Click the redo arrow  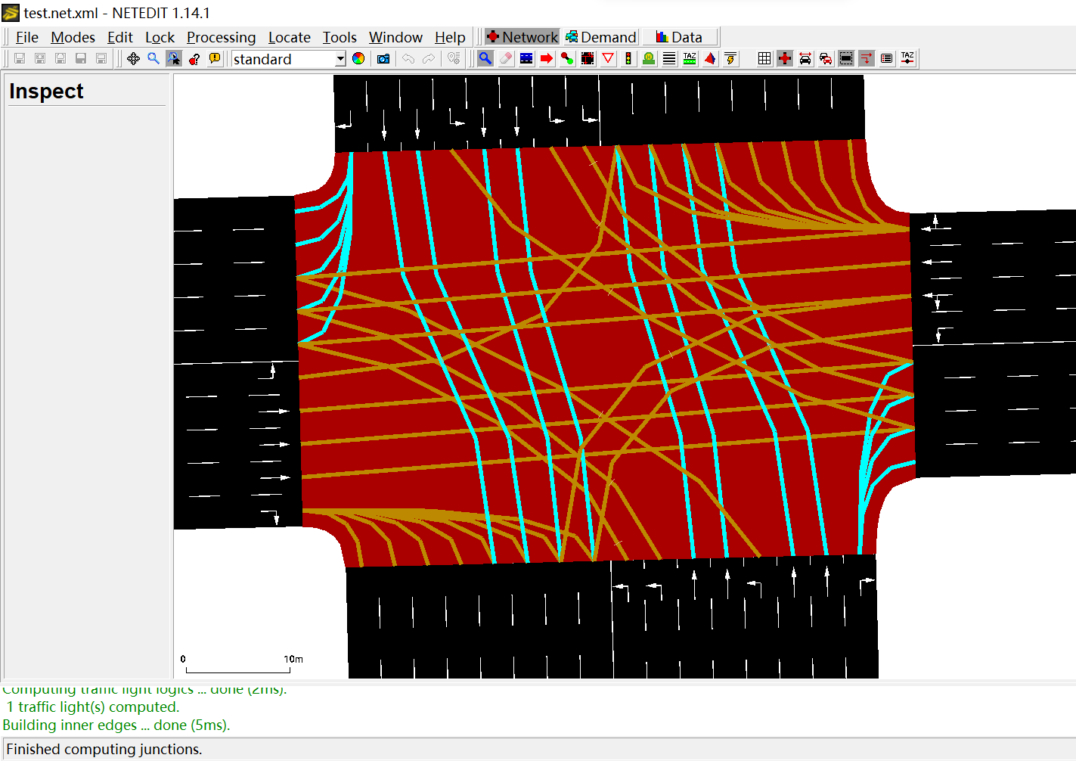429,58
